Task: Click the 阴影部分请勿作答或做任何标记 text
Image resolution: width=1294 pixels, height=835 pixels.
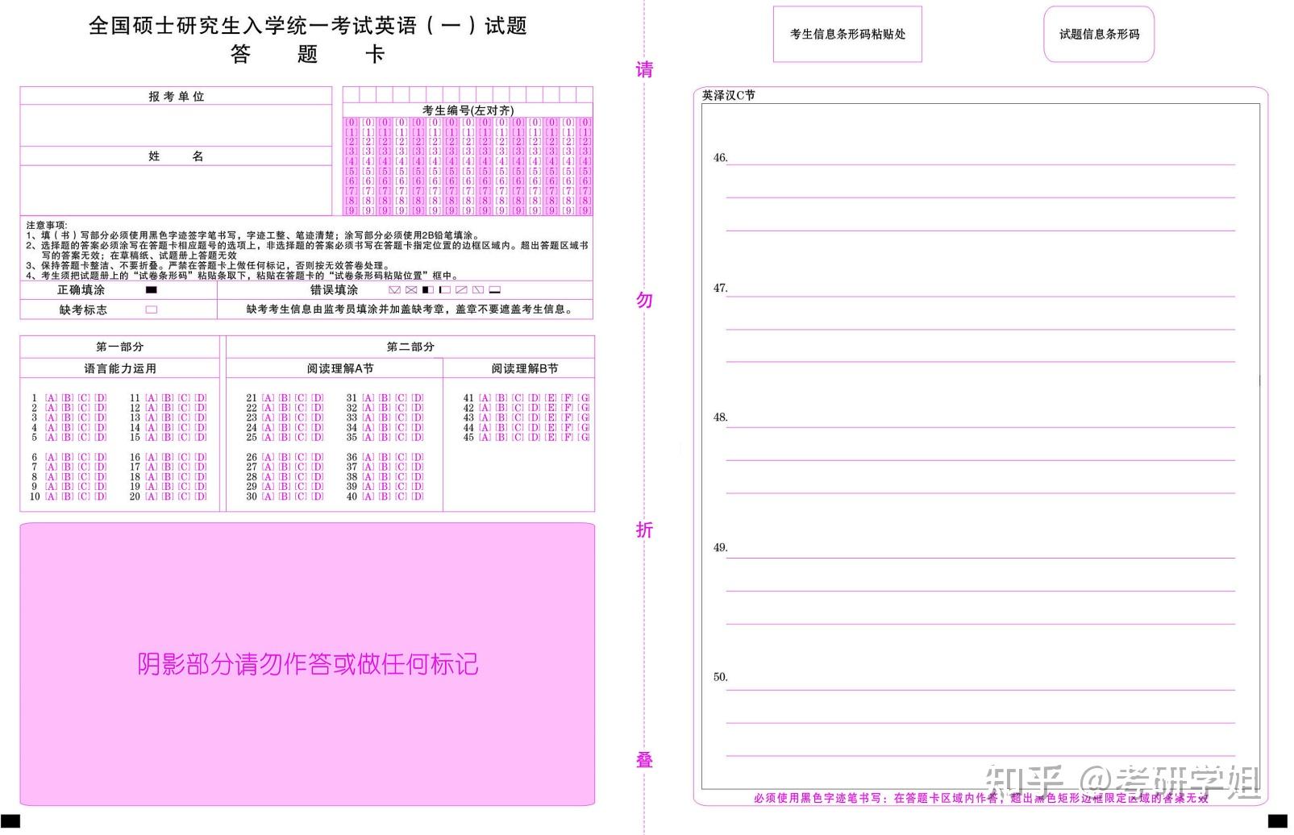Action: point(308,664)
